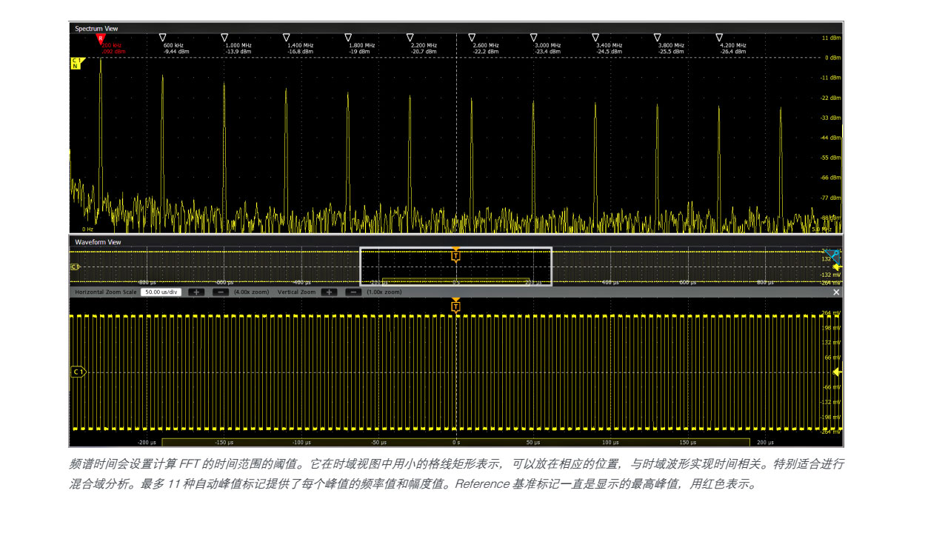Decrease horizontal zoom with minus button
Screen dimensions: 925x533
click(x=220, y=292)
